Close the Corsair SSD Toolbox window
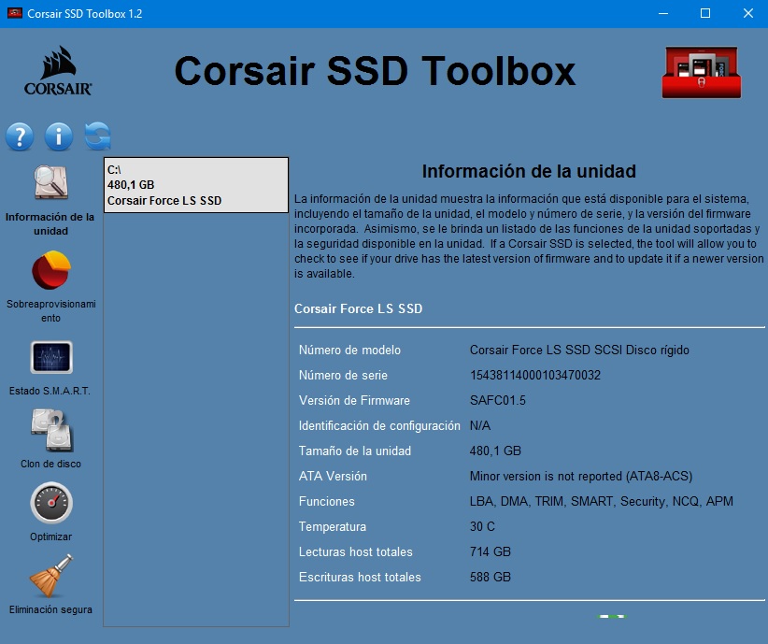 coord(747,14)
